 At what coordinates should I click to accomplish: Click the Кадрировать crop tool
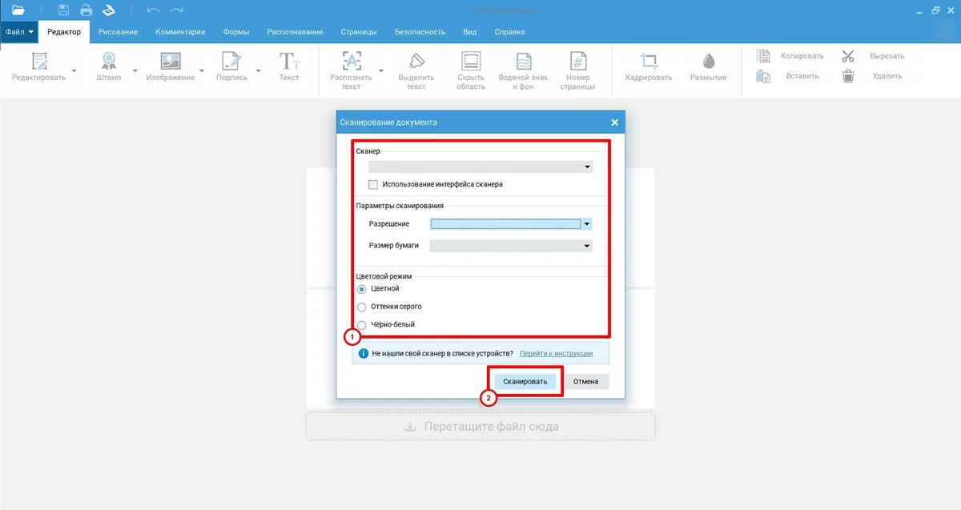649,62
